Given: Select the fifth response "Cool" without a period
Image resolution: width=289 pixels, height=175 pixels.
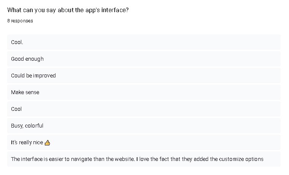Looking at the screenshot, I should coord(144,109).
